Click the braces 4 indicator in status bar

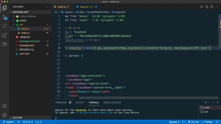coord(39,122)
